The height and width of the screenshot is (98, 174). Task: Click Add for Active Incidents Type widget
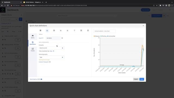18,74
